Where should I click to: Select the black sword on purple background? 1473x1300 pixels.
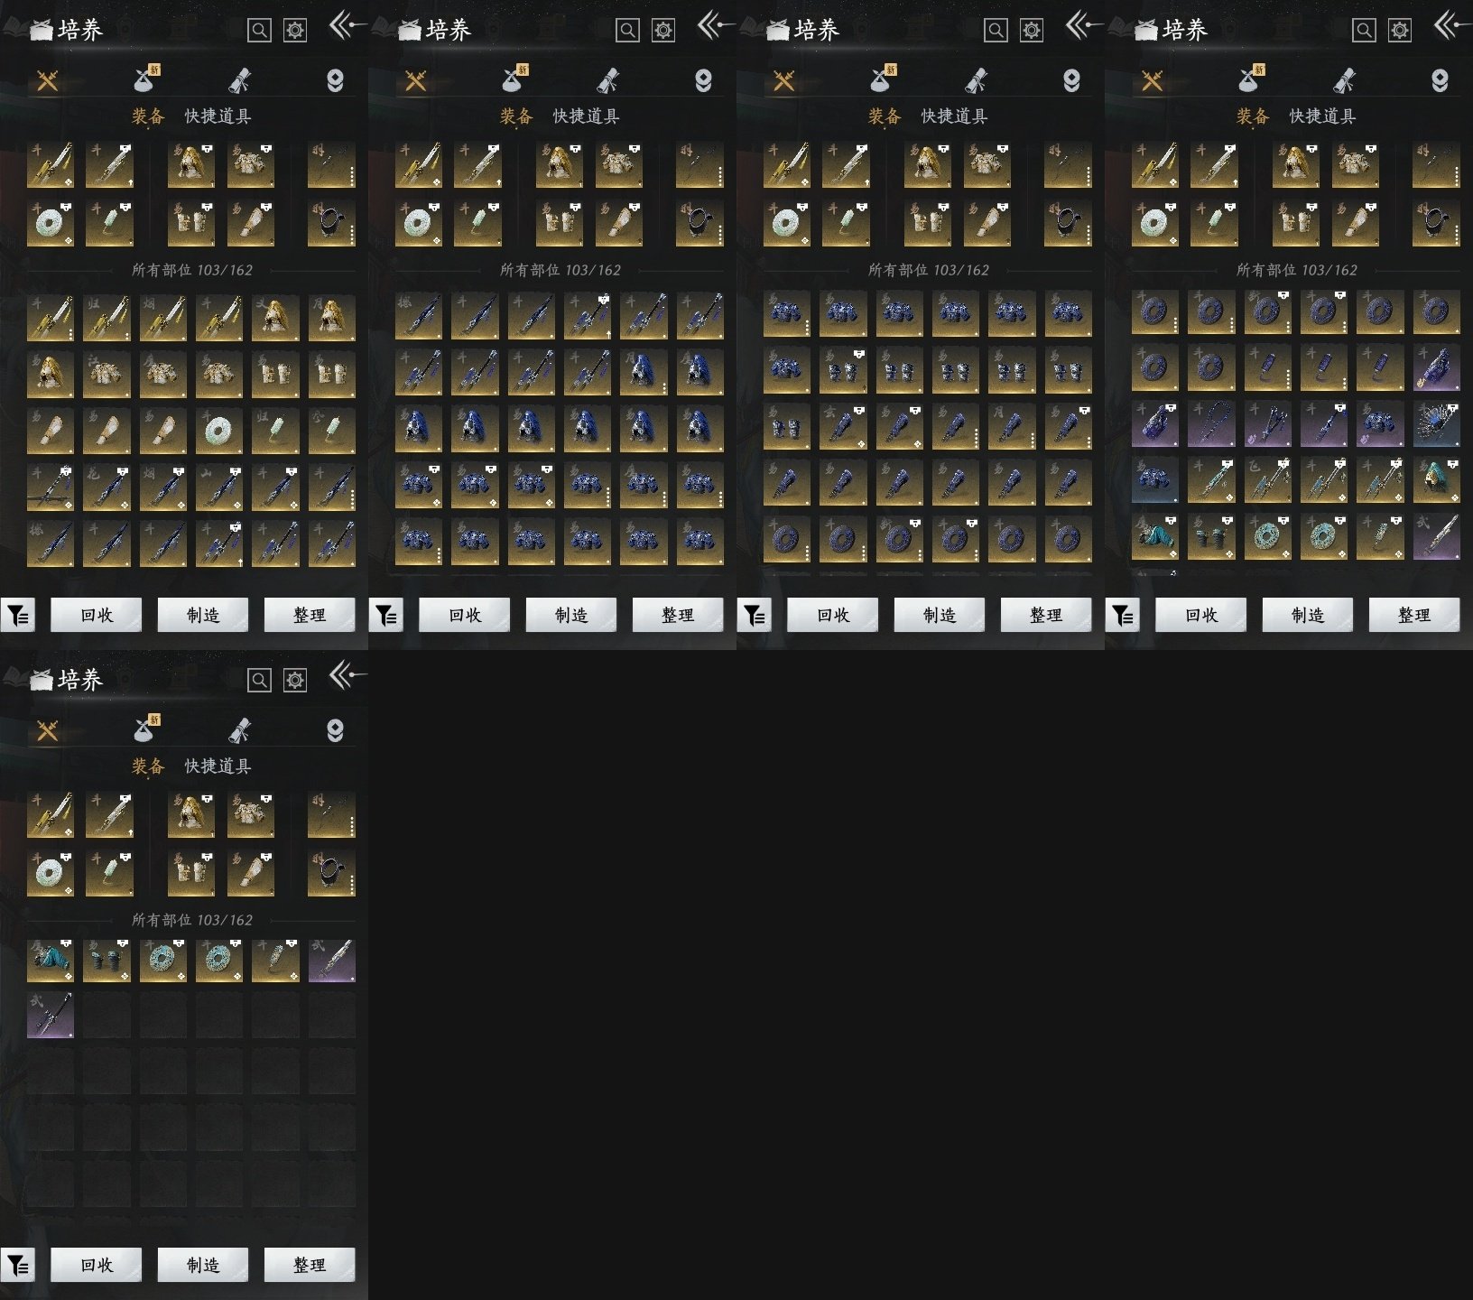point(51,1016)
